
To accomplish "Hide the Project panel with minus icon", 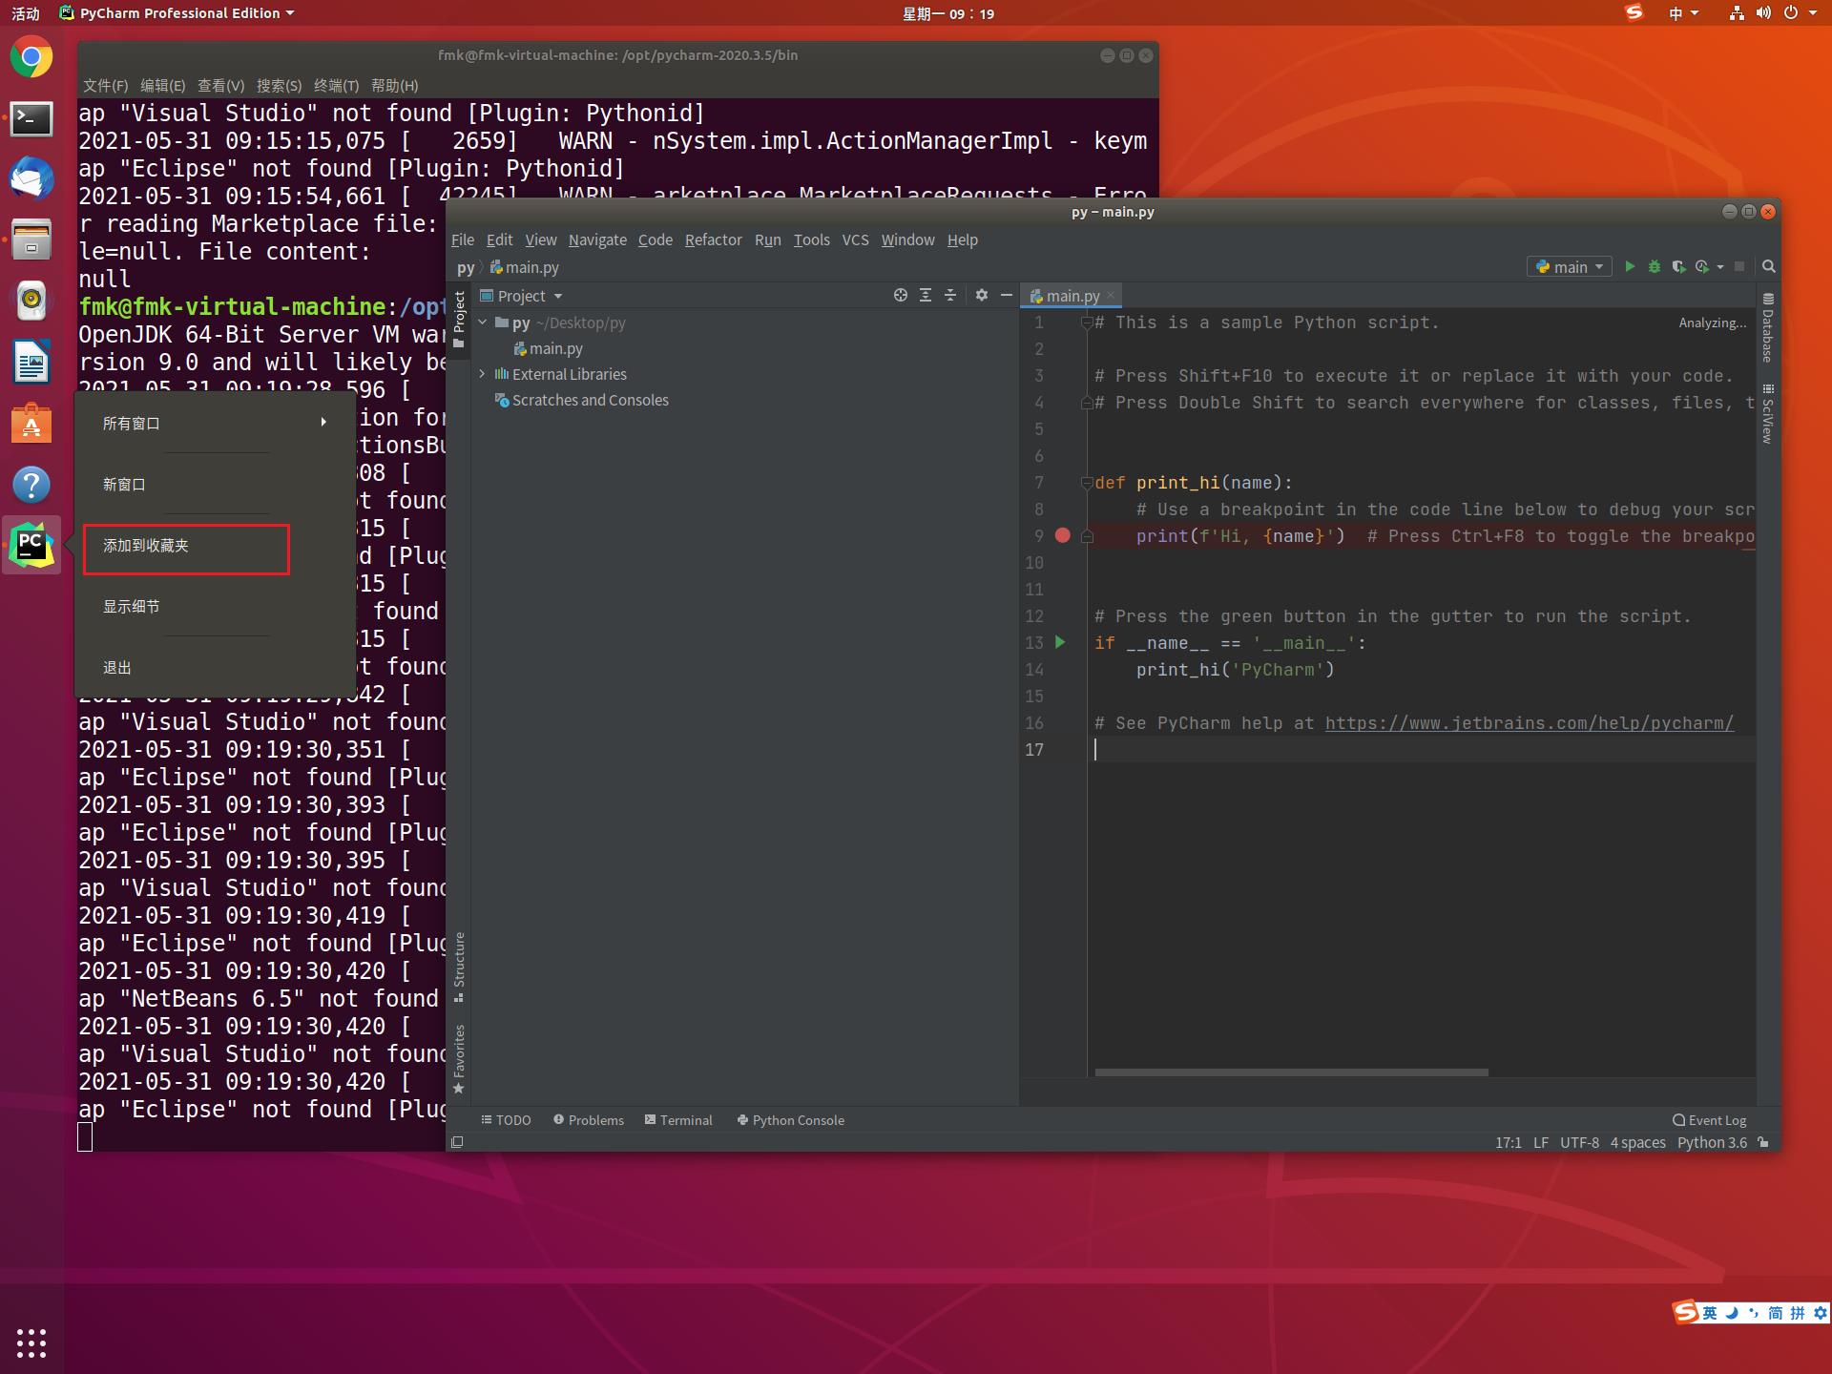I will pos(1006,296).
